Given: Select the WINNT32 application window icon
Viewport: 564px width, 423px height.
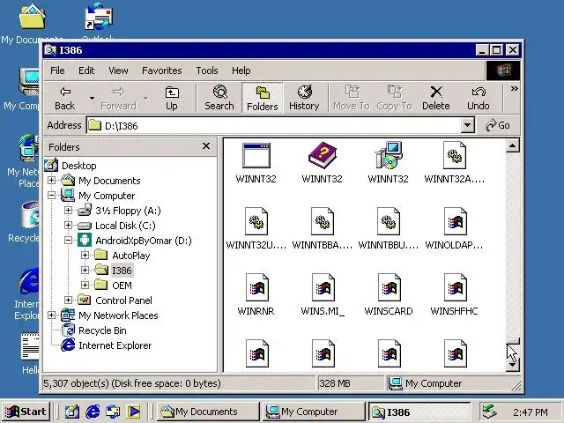Looking at the screenshot, I should pyautogui.click(x=256, y=156).
